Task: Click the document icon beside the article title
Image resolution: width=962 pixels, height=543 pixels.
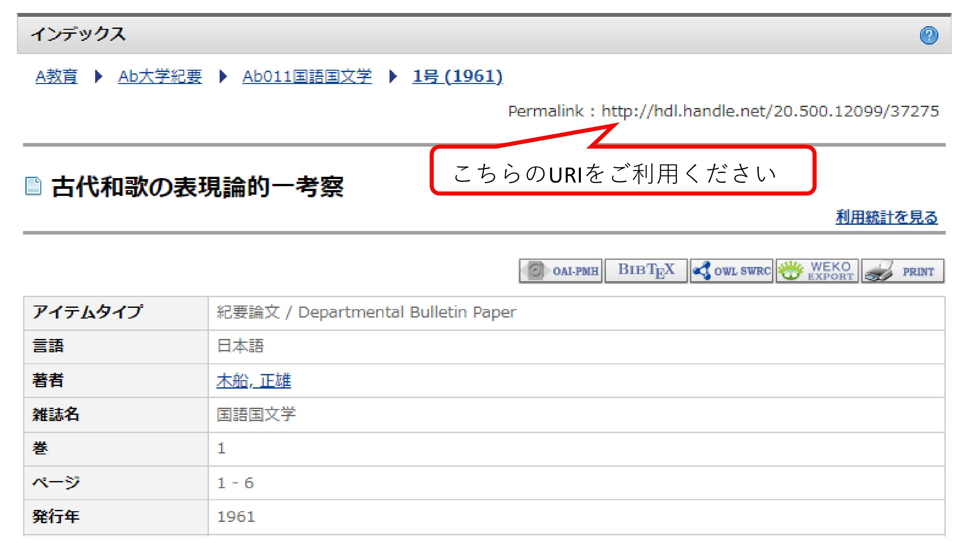Action: pos(33,186)
